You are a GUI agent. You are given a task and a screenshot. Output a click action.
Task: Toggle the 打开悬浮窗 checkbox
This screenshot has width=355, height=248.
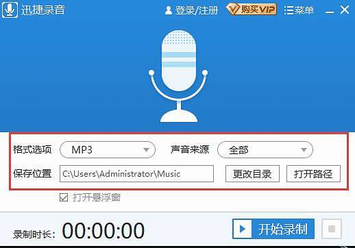(x=64, y=197)
